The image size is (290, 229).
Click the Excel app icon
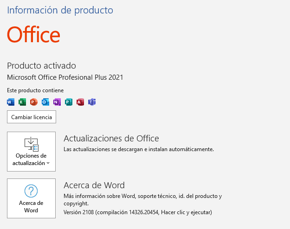(x=22, y=102)
